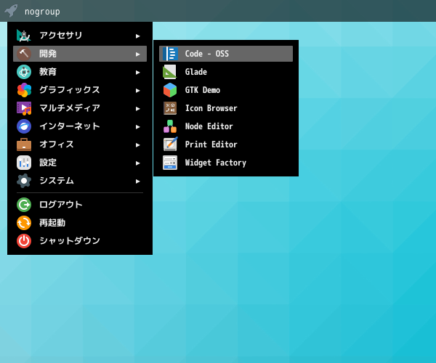Click the システム gear icon
Viewport: 436px width, 363px height.
tap(24, 181)
